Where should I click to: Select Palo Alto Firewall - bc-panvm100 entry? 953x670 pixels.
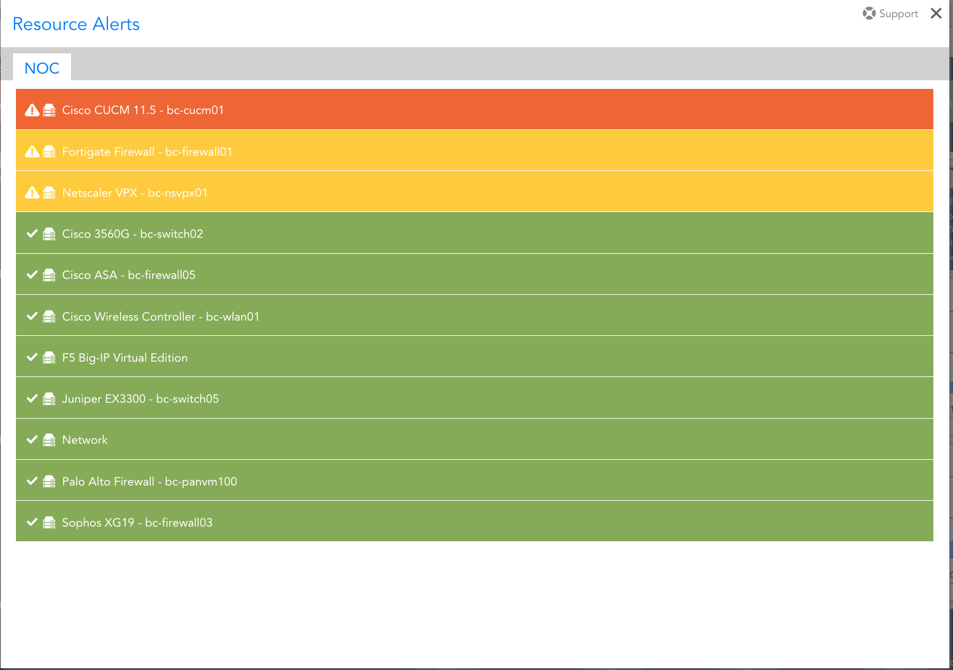click(475, 480)
